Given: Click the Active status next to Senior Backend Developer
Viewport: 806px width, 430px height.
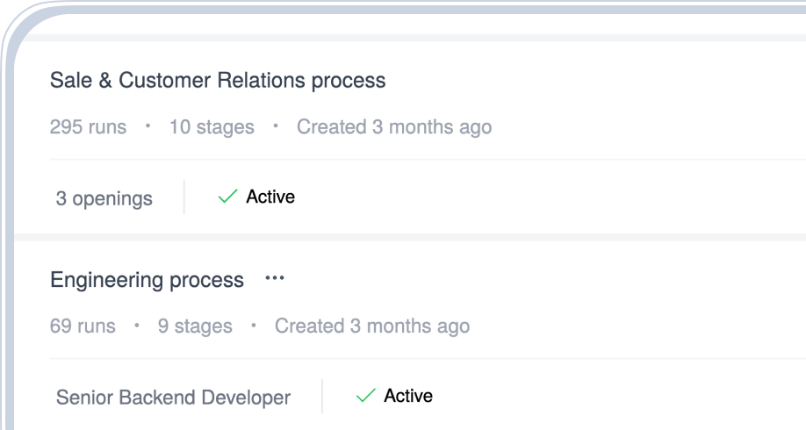Looking at the screenshot, I should click(407, 397).
